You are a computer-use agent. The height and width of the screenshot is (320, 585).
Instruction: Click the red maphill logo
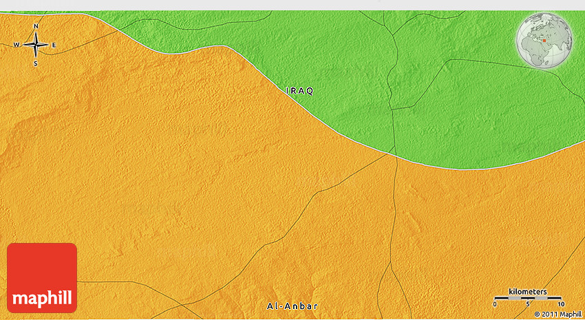point(42,278)
